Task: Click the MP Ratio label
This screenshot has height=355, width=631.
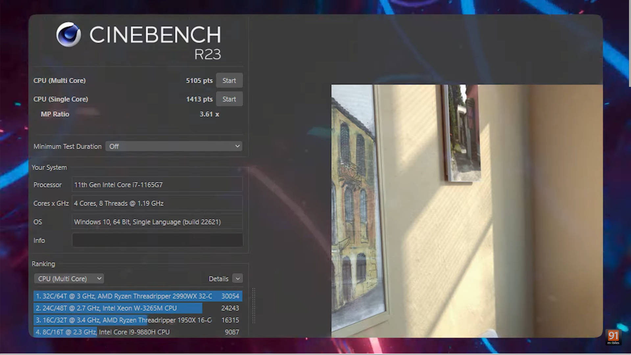Action: click(55, 114)
